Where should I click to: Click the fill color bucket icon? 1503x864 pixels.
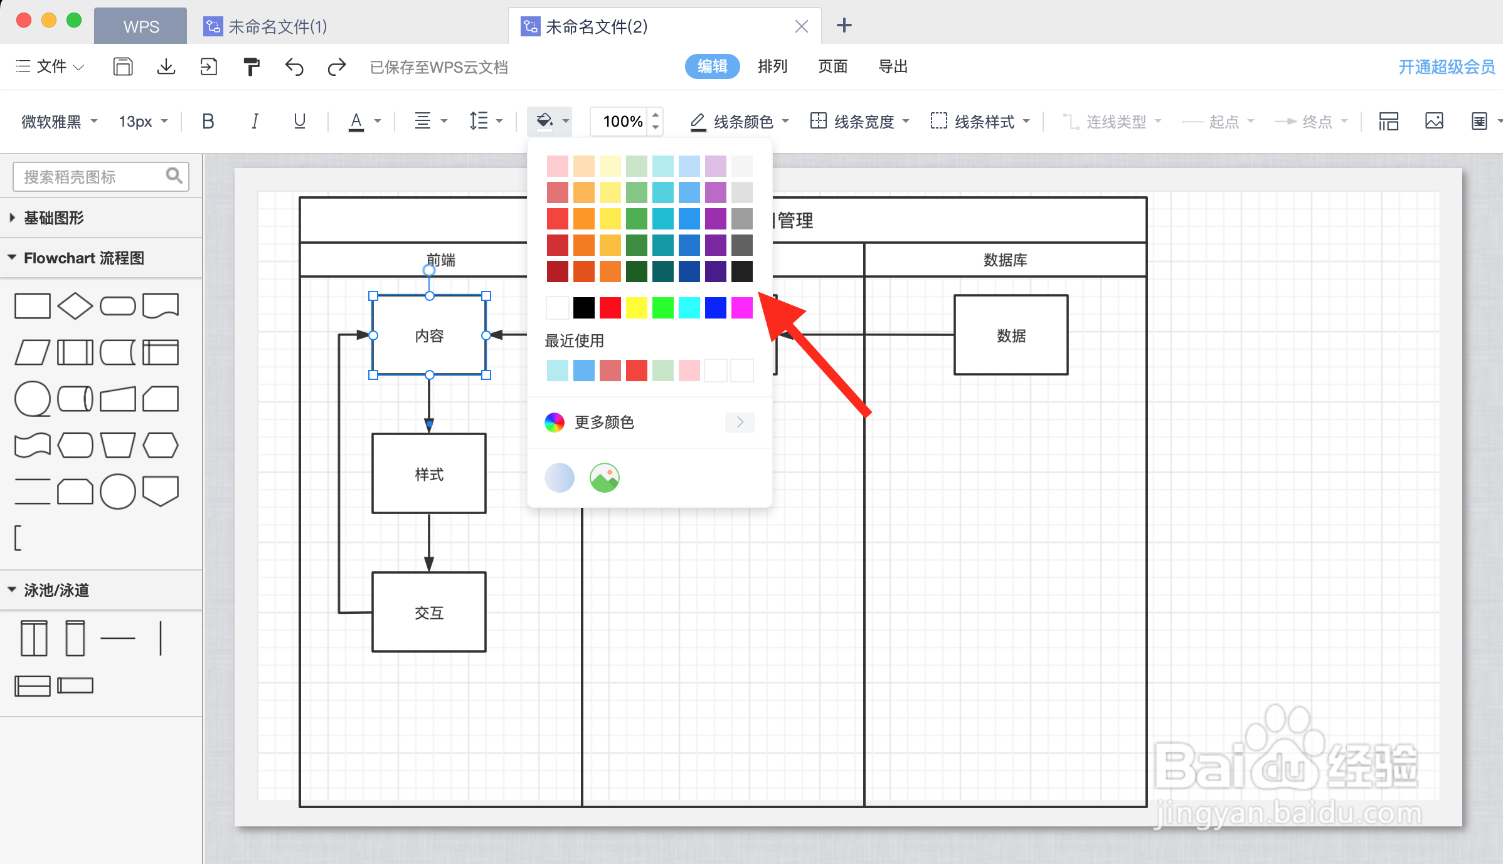click(x=544, y=120)
